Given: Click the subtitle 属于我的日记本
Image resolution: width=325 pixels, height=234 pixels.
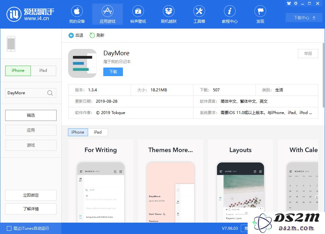Looking at the screenshot, I should click(x=117, y=62).
